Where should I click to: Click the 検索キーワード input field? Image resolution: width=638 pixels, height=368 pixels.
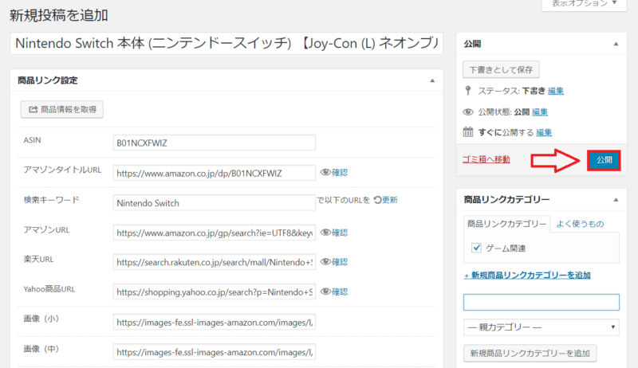pyautogui.click(x=214, y=202)
